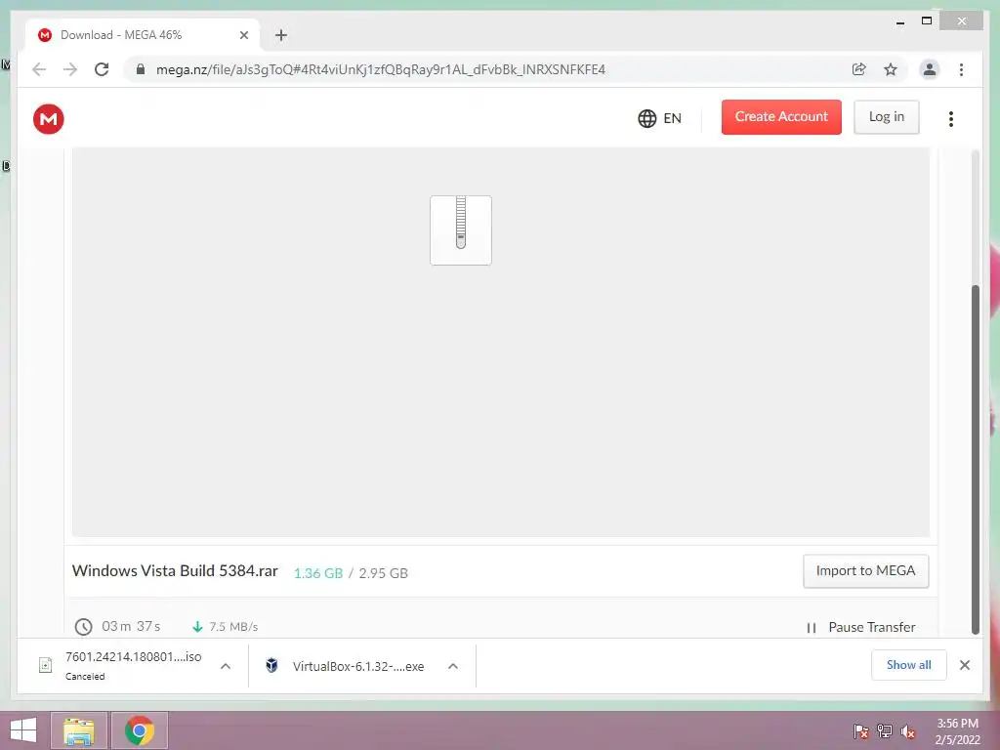Open a new Chrome tab

(x=281, y=35)
